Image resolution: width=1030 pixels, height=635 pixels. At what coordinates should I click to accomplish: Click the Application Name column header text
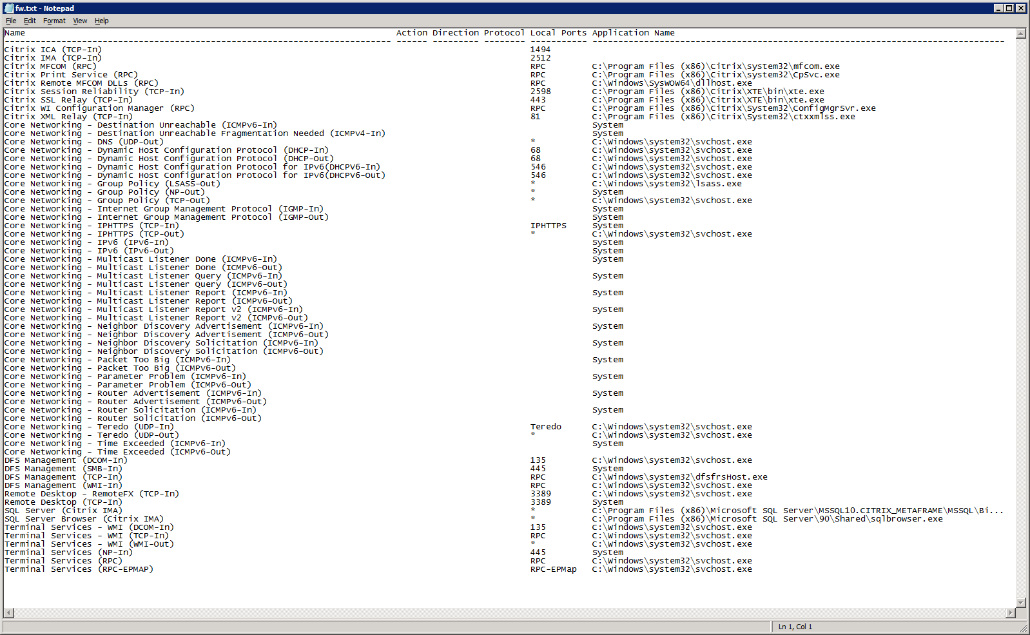pos(633,33)
